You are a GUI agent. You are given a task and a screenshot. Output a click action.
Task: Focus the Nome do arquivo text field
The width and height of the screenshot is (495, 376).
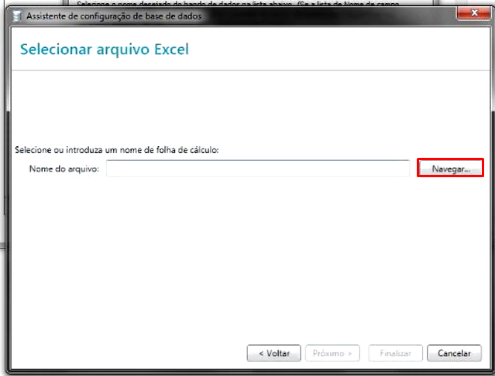coord(258,169)
